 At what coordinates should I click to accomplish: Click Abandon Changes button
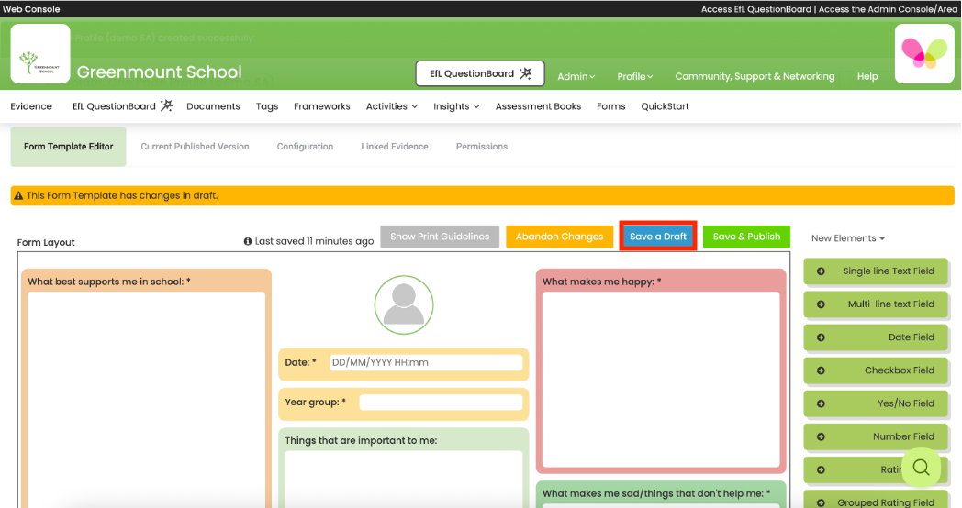coord(560,237)
